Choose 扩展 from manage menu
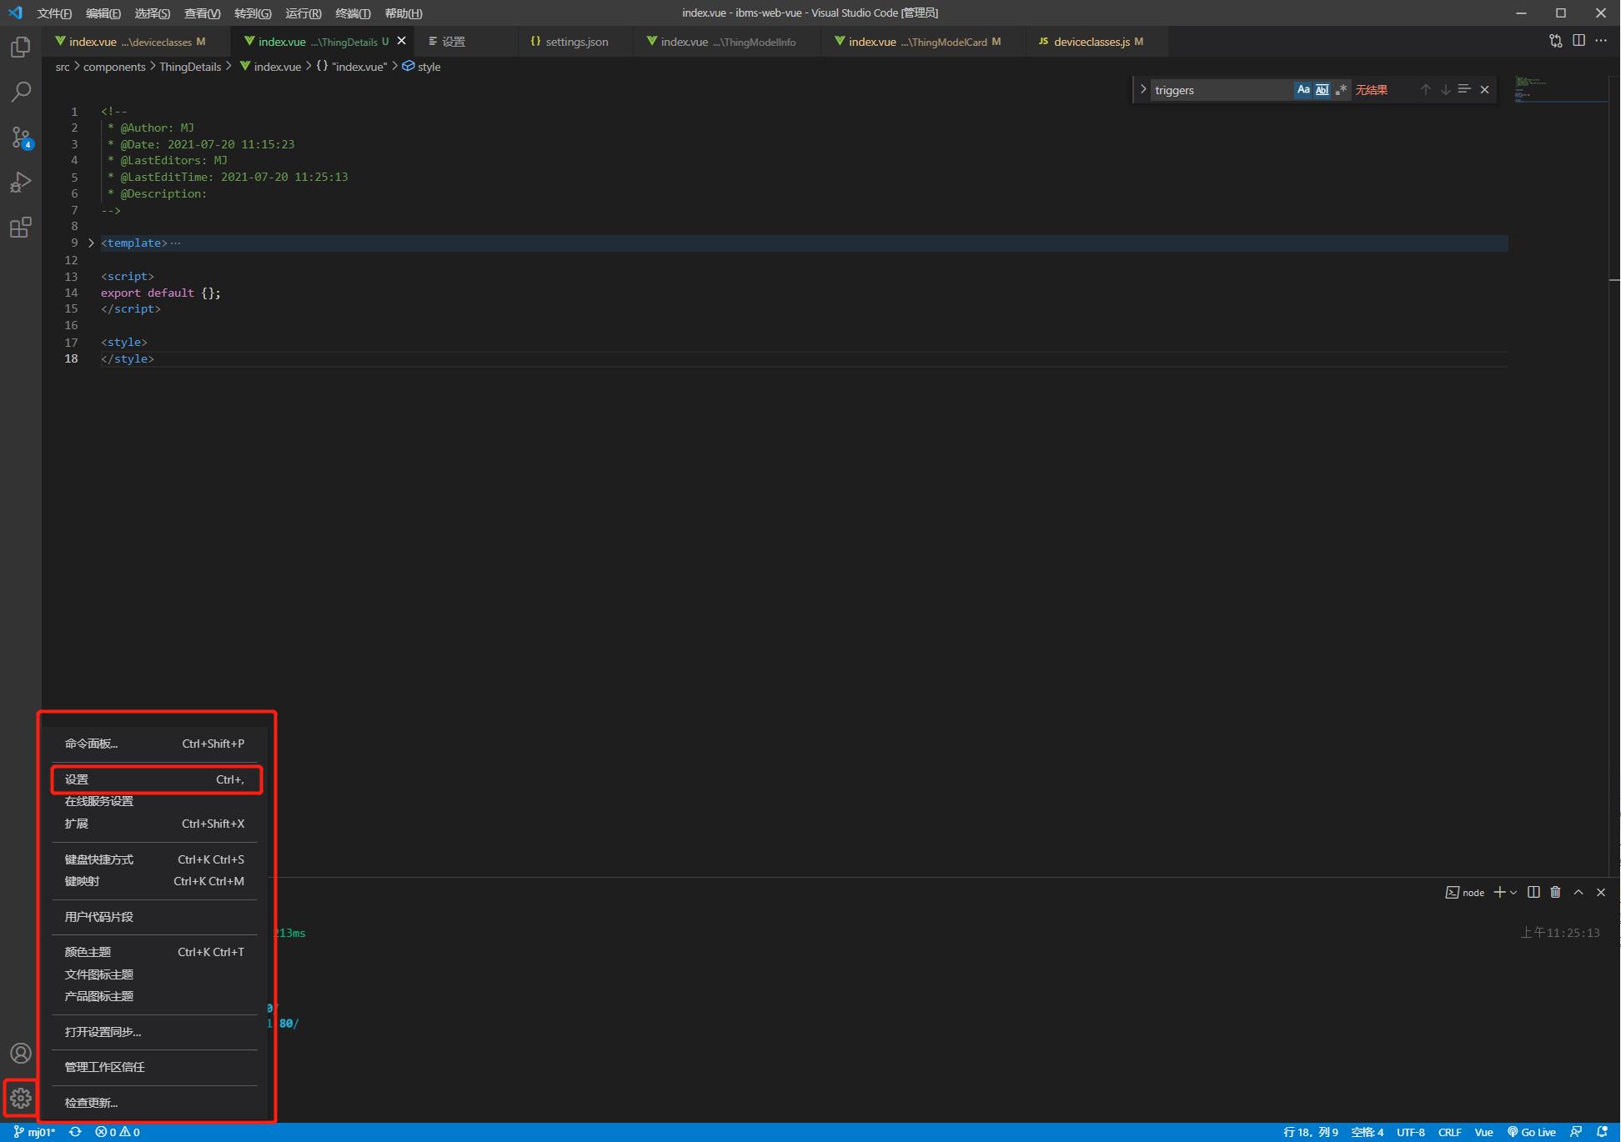 click(154, 824)
